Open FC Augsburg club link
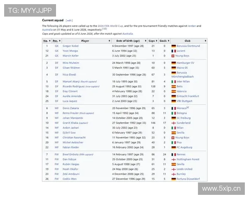The height and width of the screenshot is (199, 249). coord(184,147)
